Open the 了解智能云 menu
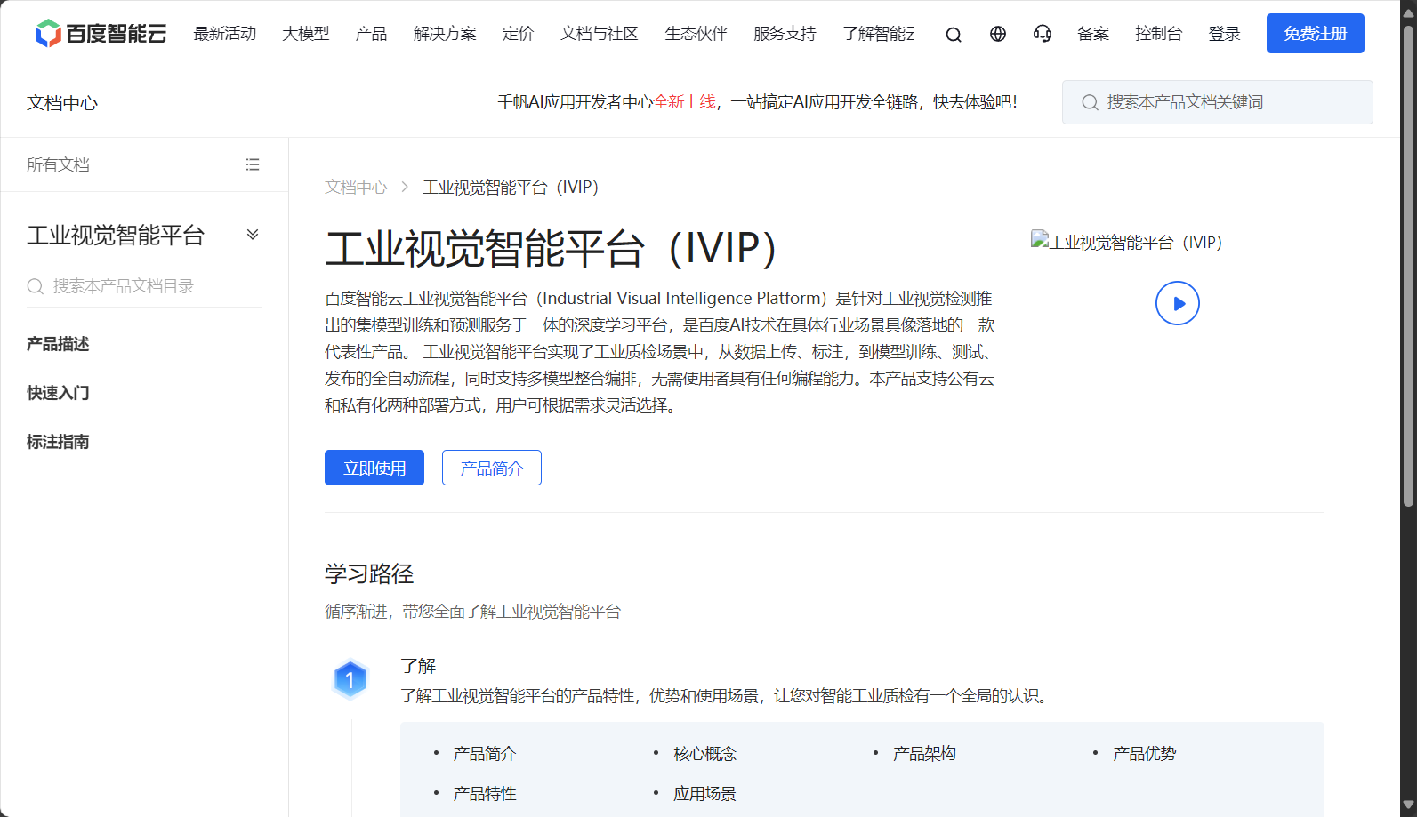This screenshot has width=1417, height=817. coord(879,34)
